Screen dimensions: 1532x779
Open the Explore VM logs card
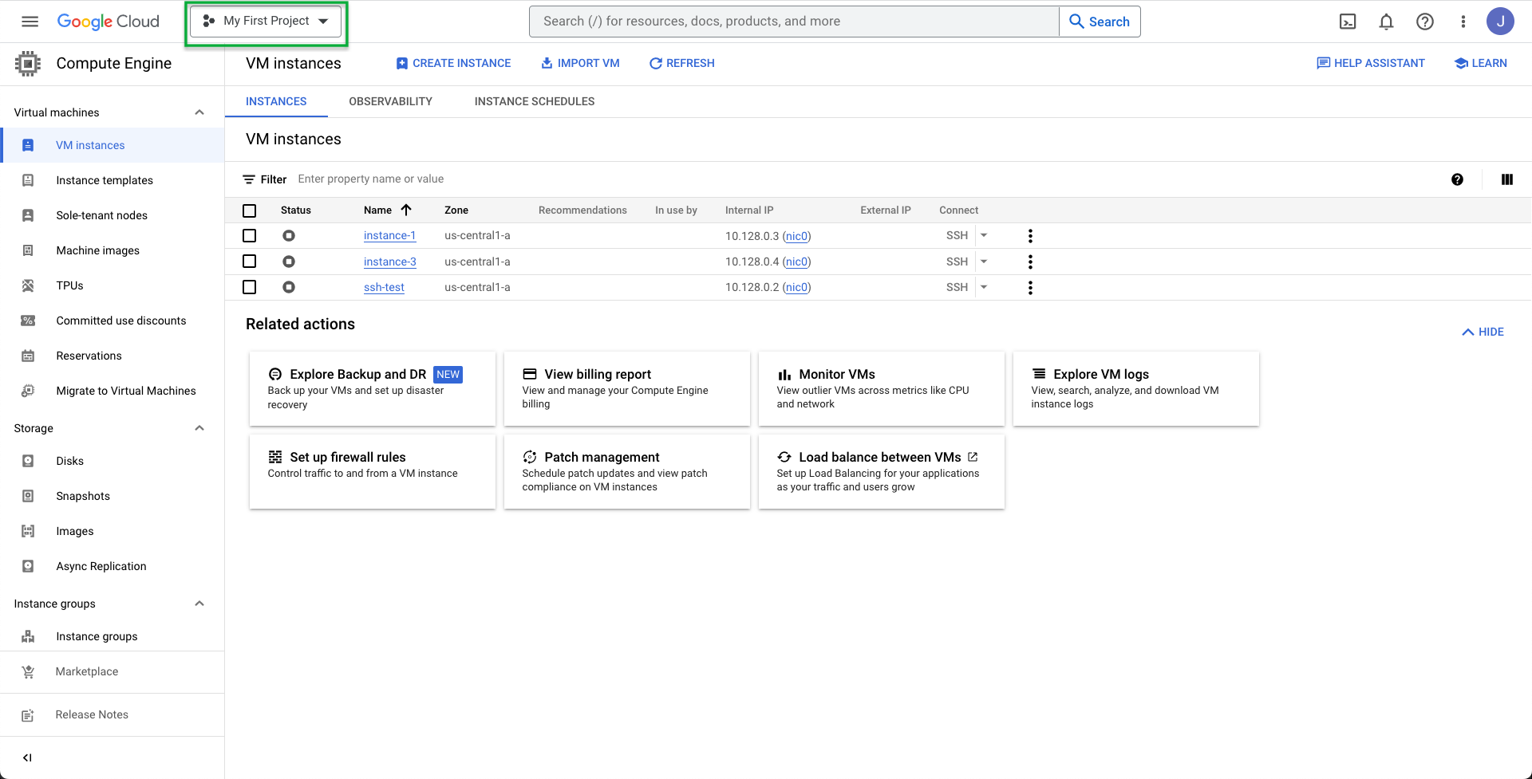[x=1136, y=388]
